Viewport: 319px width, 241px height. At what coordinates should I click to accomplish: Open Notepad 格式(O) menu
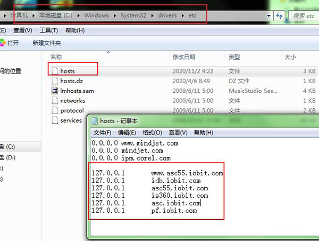[153, 133]
